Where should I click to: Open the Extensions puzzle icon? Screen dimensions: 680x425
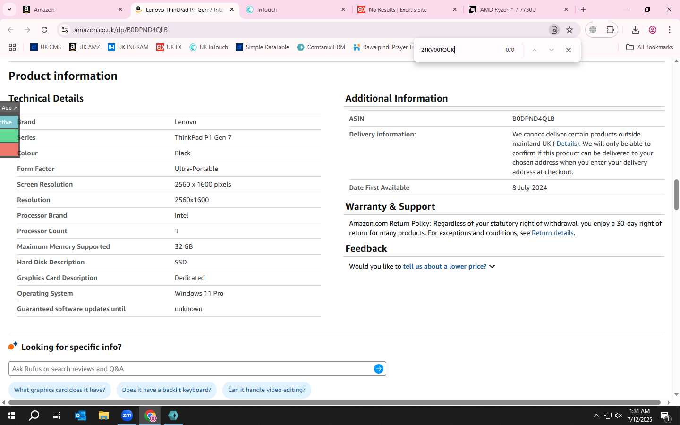click(x=610, y=30)
